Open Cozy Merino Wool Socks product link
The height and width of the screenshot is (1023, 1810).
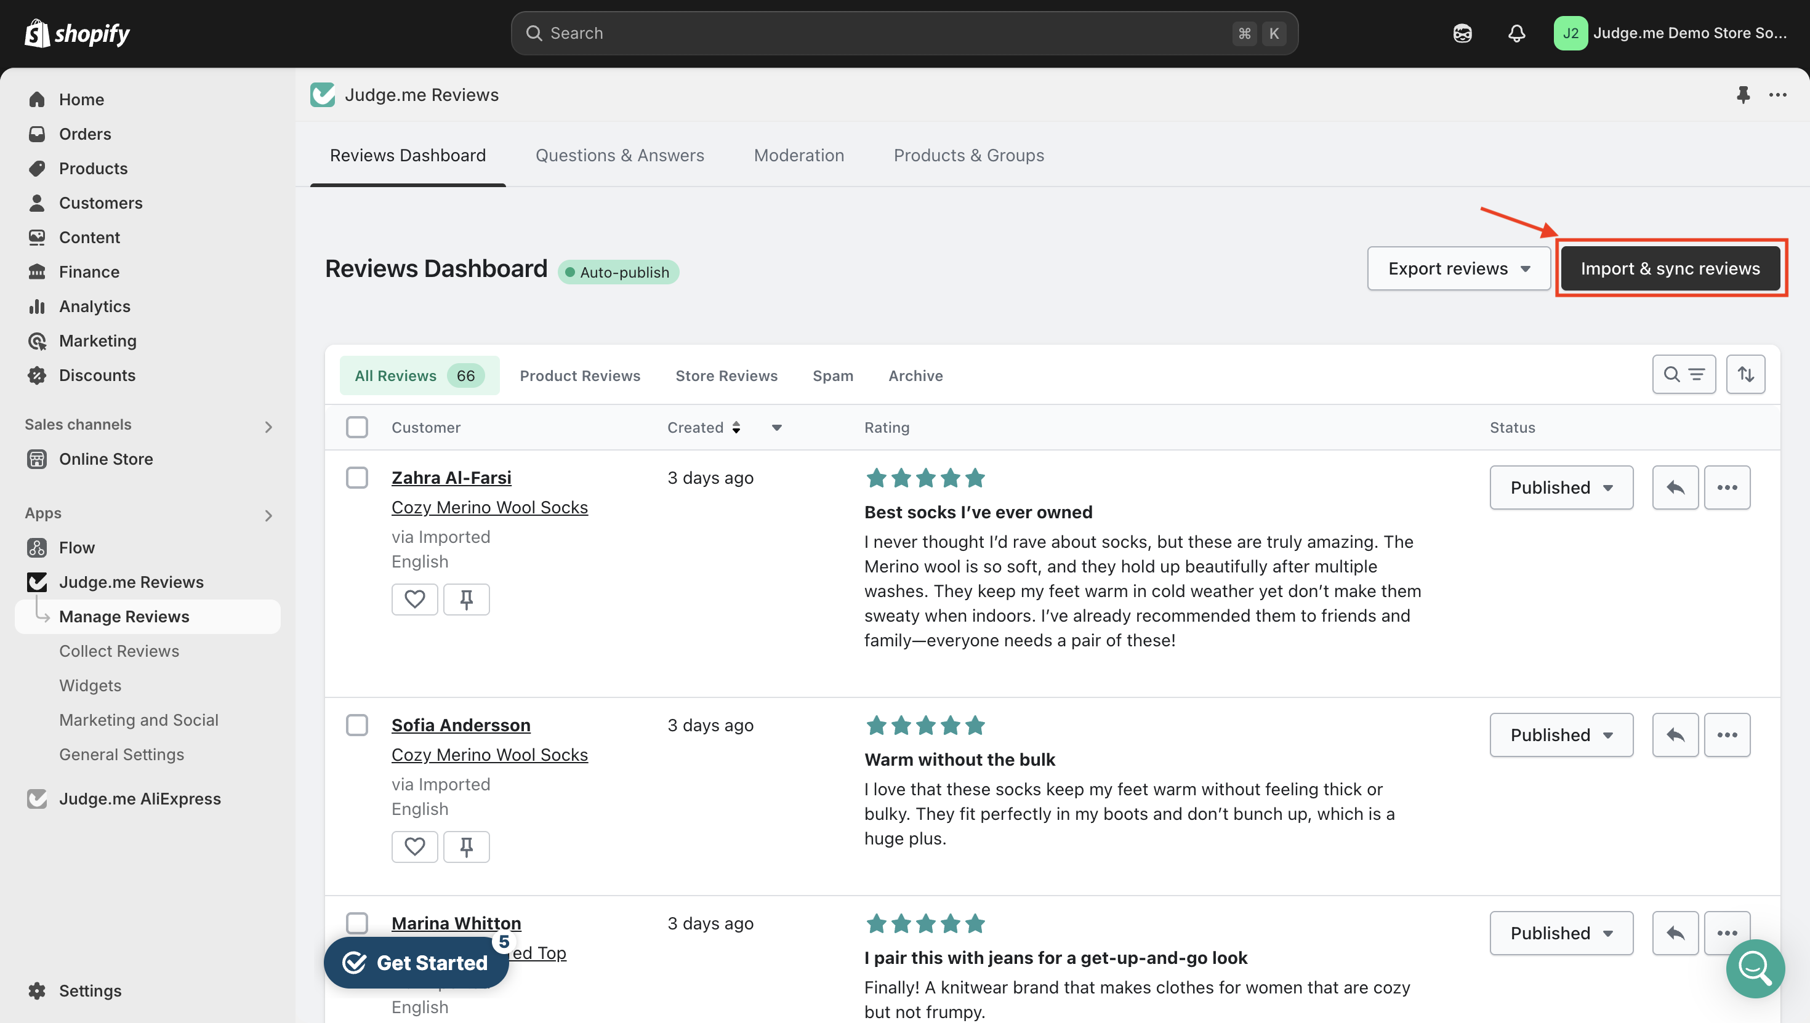[489, 507]
